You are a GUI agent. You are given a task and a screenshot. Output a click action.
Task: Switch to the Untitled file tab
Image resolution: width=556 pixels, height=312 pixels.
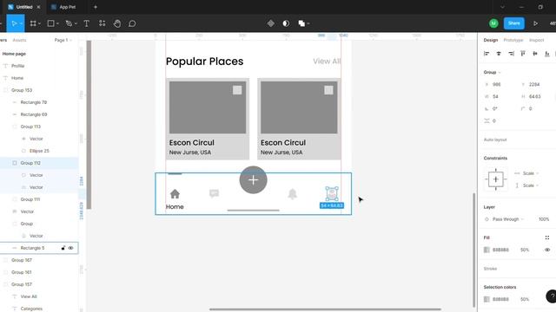(x=24, y=7)
